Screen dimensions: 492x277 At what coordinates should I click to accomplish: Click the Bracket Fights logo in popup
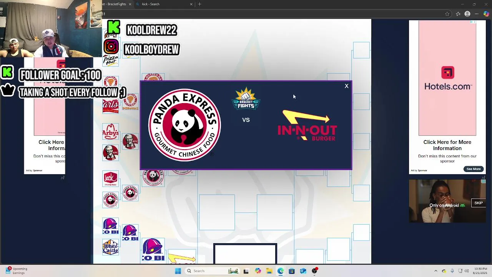246,99
